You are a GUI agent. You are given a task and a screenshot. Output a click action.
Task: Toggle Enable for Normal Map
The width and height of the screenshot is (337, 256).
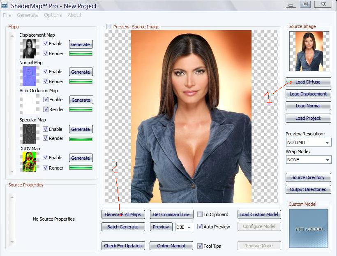pos(45,71)
